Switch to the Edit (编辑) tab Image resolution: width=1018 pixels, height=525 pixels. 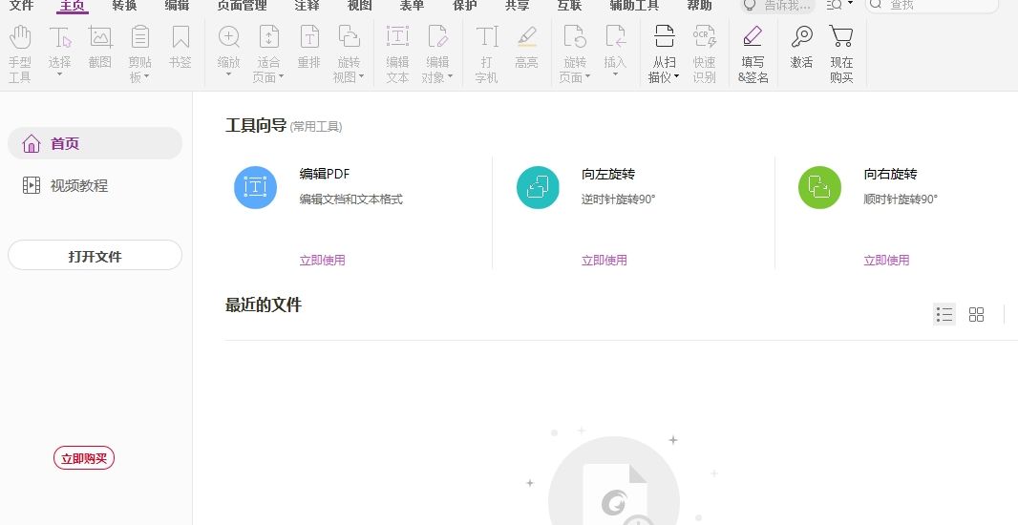(177, 5)
